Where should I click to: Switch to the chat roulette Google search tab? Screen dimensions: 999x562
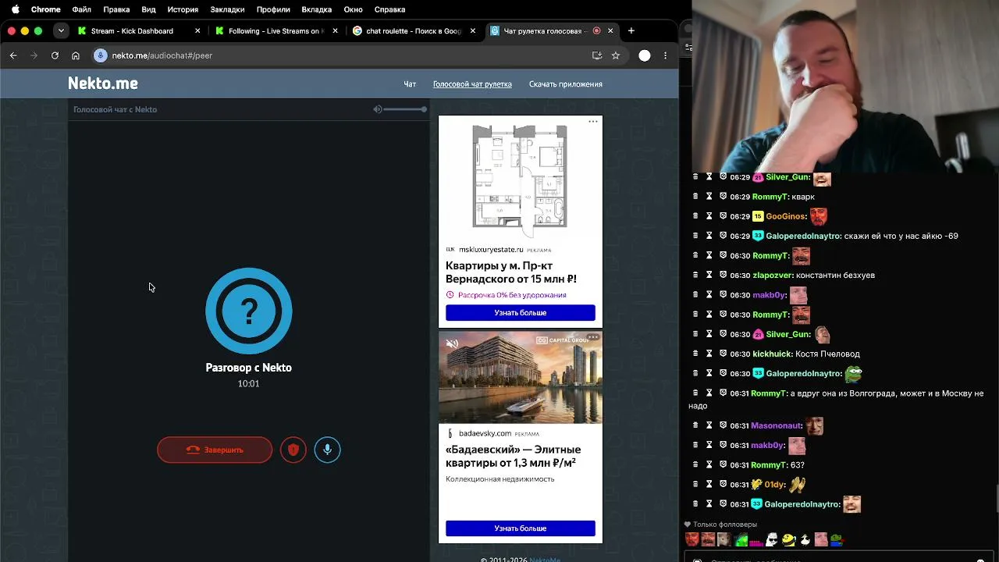[414, 30]
